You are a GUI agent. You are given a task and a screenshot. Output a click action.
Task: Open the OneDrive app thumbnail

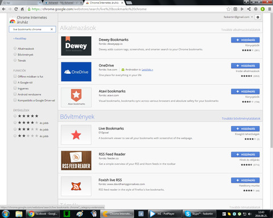[x=76, y=72]
